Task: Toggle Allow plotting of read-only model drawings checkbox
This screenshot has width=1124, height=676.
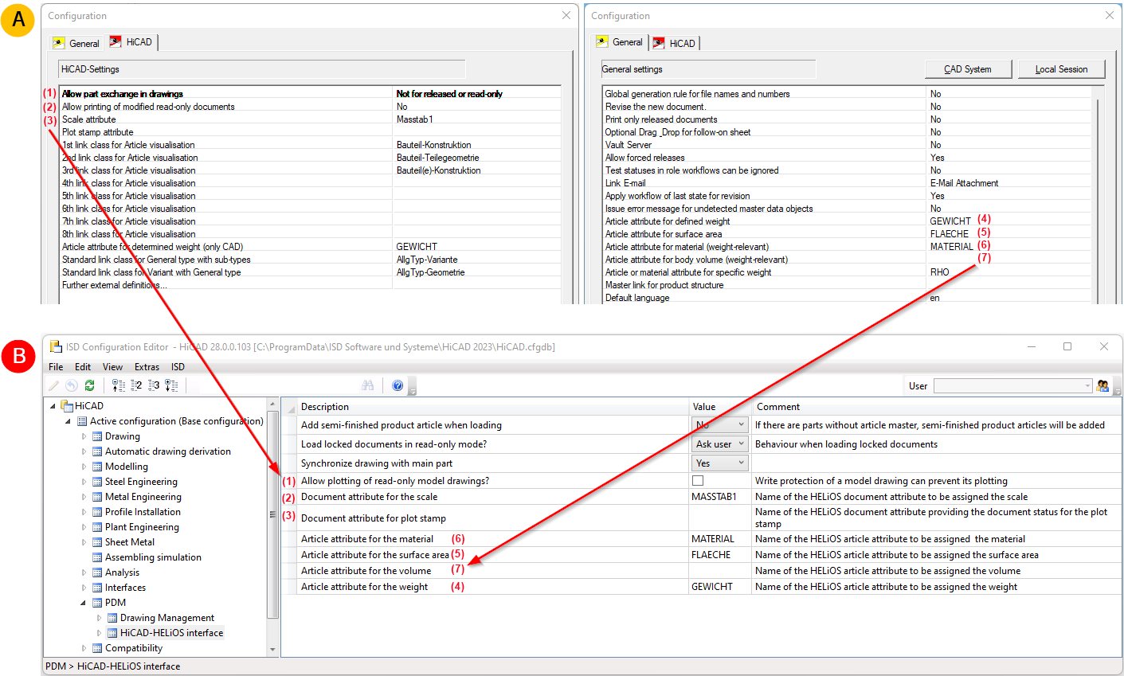Action: pyautogui.click(x=698, y=481)
